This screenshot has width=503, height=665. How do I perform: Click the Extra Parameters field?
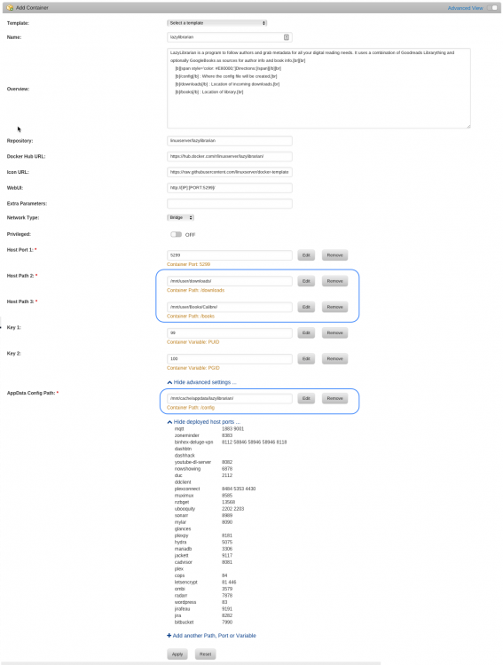point(229,204)
